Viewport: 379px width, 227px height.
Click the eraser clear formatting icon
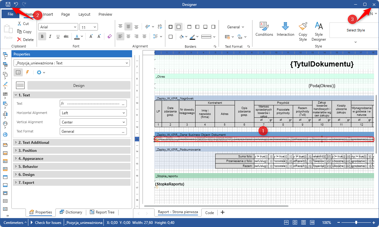(110, 36)
